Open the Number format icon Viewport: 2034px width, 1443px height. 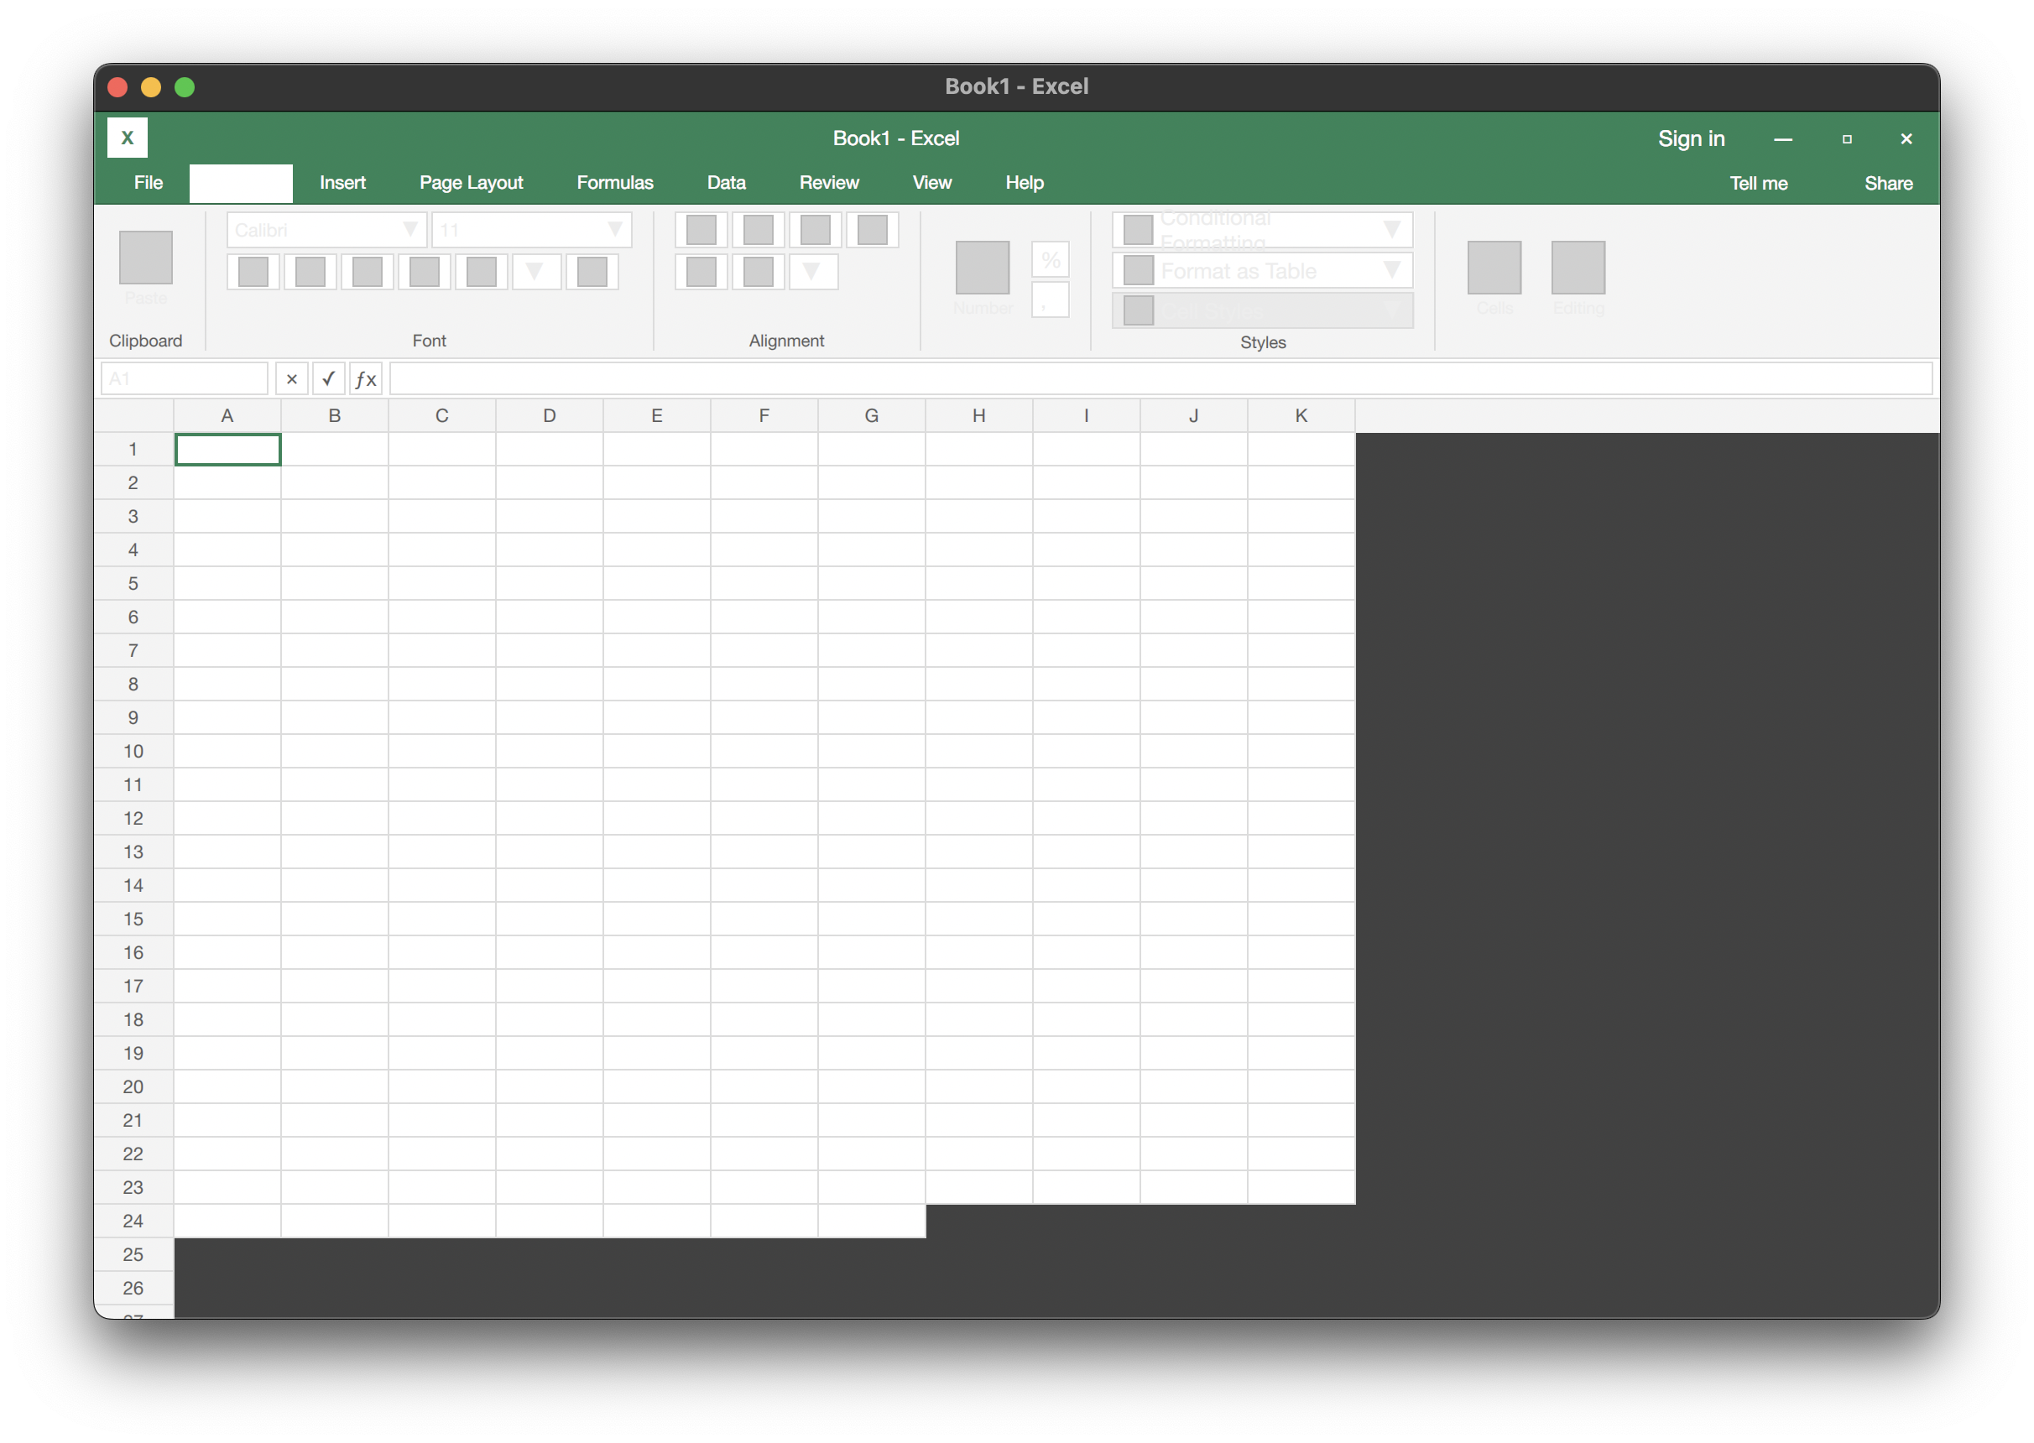pyautogui.click(x=982, y=268)
